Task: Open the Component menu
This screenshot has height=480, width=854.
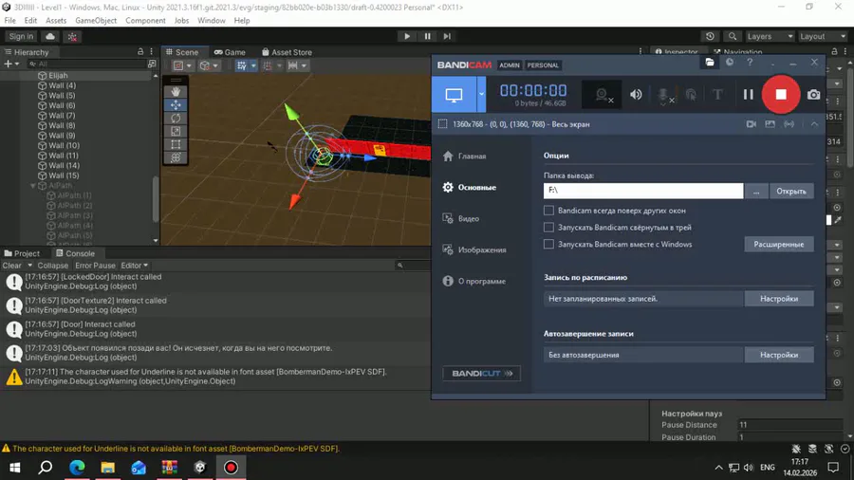Action: (145, 21)
